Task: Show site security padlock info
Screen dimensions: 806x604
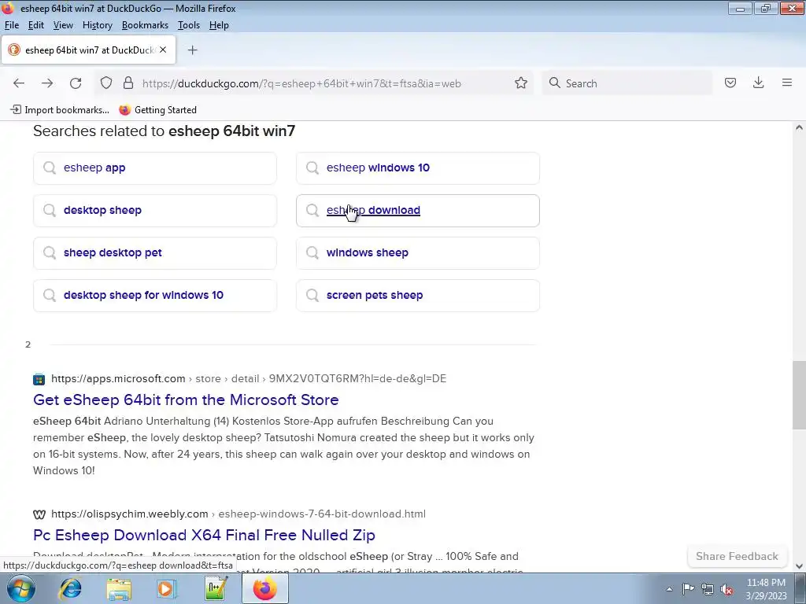Action: (128, 83)
